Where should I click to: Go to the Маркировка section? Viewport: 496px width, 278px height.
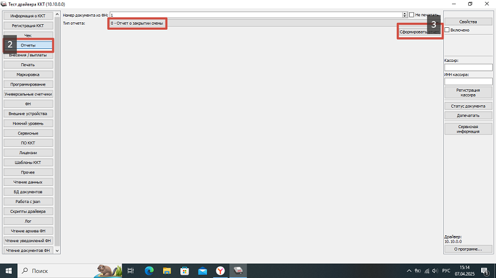pos(28,74)
